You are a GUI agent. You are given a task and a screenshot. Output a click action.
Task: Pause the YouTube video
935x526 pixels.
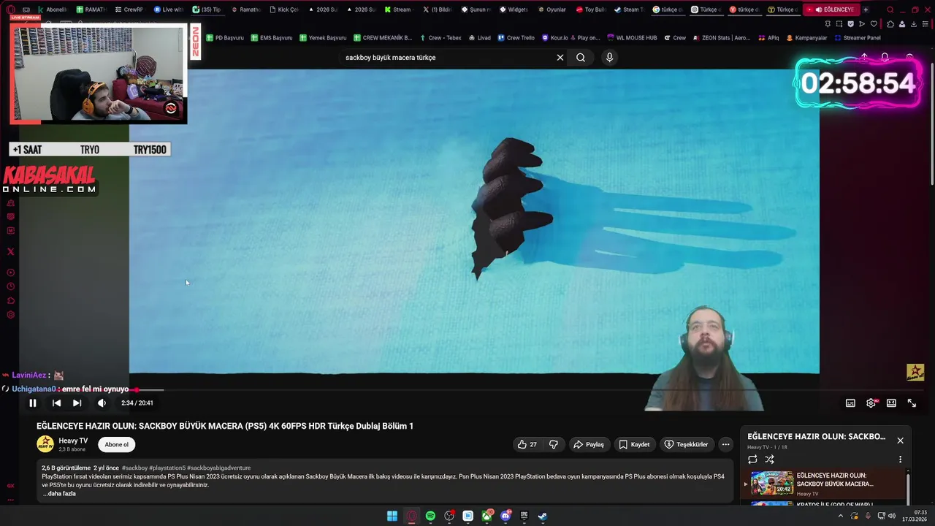click(x=32, y=403)
